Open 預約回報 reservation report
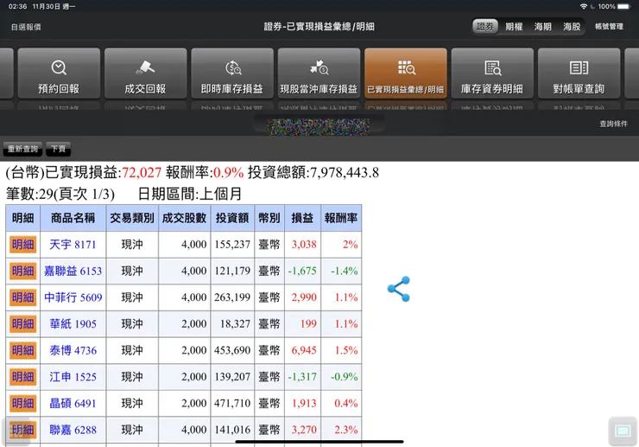This screenshot has height=447, width=639. pyautogui.click(x=59, y=73)
